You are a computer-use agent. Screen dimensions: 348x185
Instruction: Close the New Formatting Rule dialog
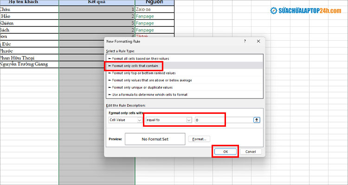(x=258, y=41)
